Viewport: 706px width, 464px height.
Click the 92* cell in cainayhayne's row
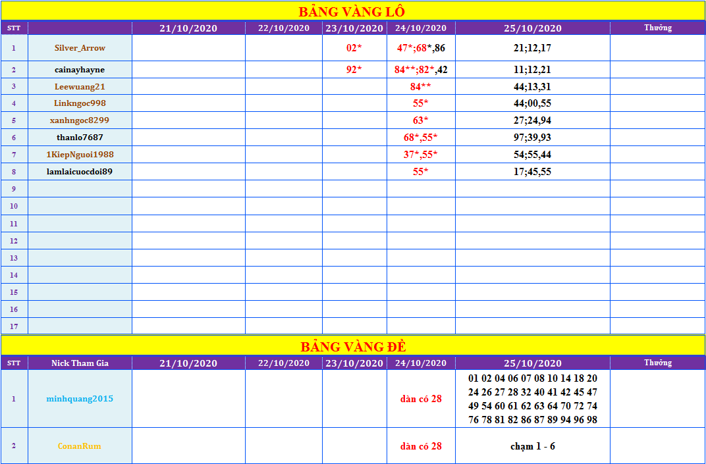pos(354,70)
